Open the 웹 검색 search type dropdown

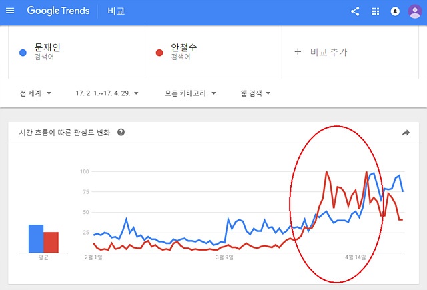[x=255, y=93]
